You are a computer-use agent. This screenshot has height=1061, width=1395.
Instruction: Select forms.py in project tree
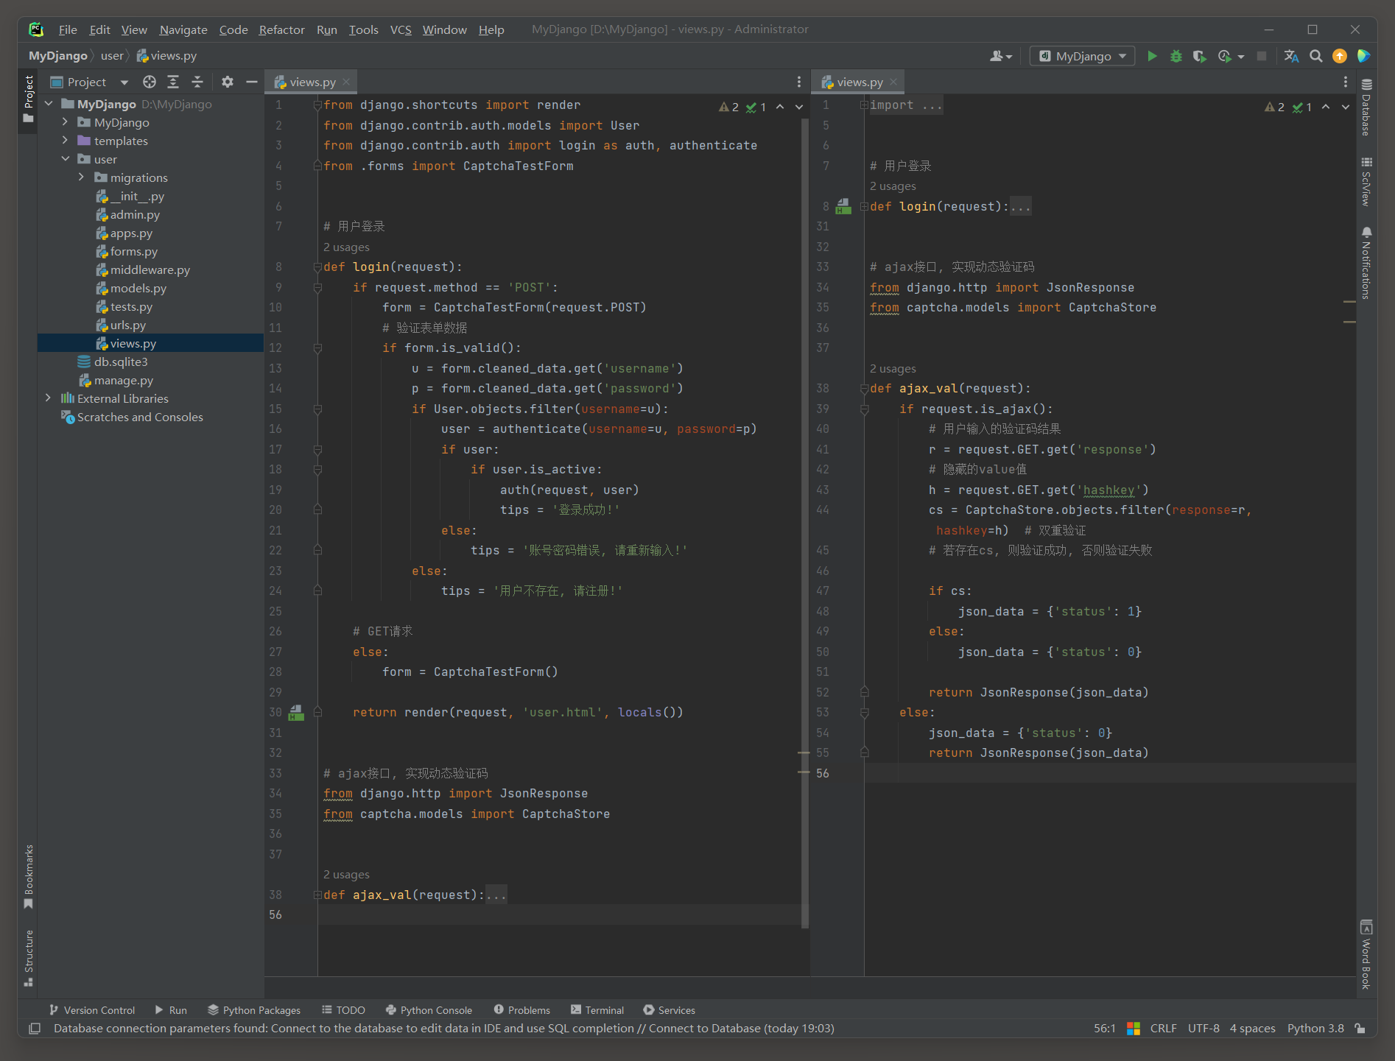pos(133,251)
